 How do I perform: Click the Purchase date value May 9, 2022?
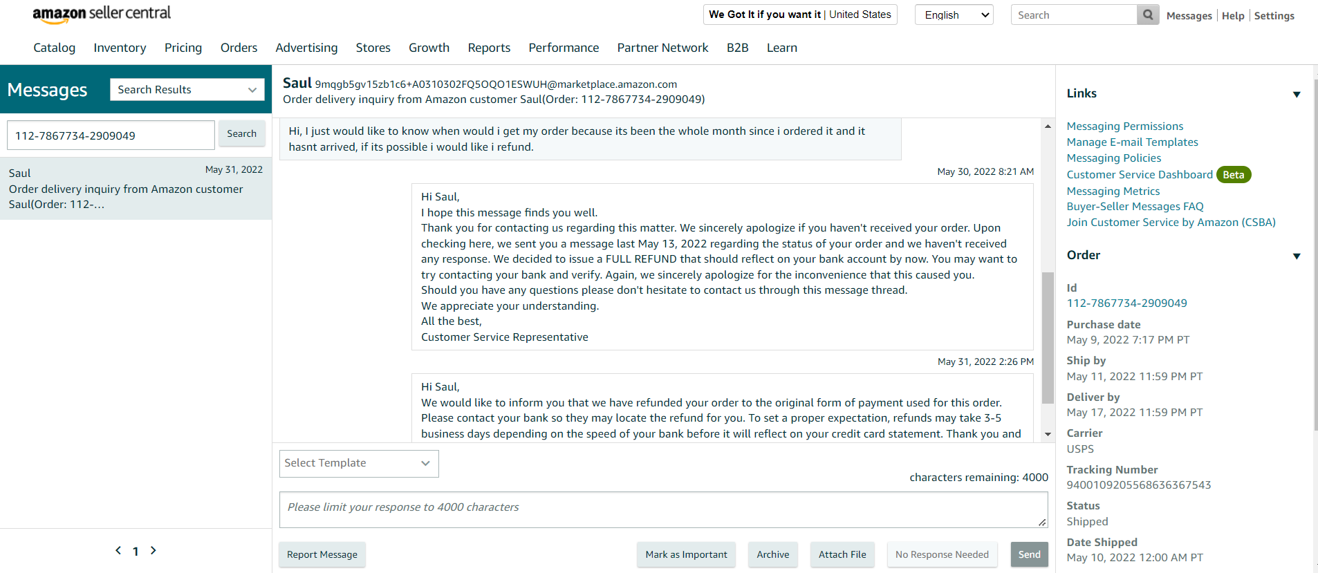1128,339
